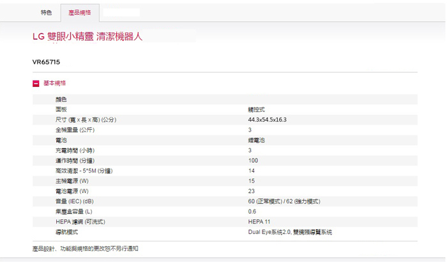Click the 60 (正常模式) / 62 (強力模式) value
This screenshot has width=447, height=267.
pos(284,201)
